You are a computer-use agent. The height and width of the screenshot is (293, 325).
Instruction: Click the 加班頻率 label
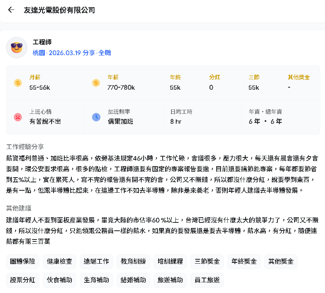119,112
